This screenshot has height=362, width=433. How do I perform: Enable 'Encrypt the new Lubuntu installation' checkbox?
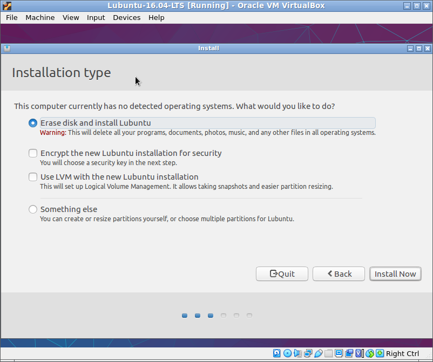[33, 153]
